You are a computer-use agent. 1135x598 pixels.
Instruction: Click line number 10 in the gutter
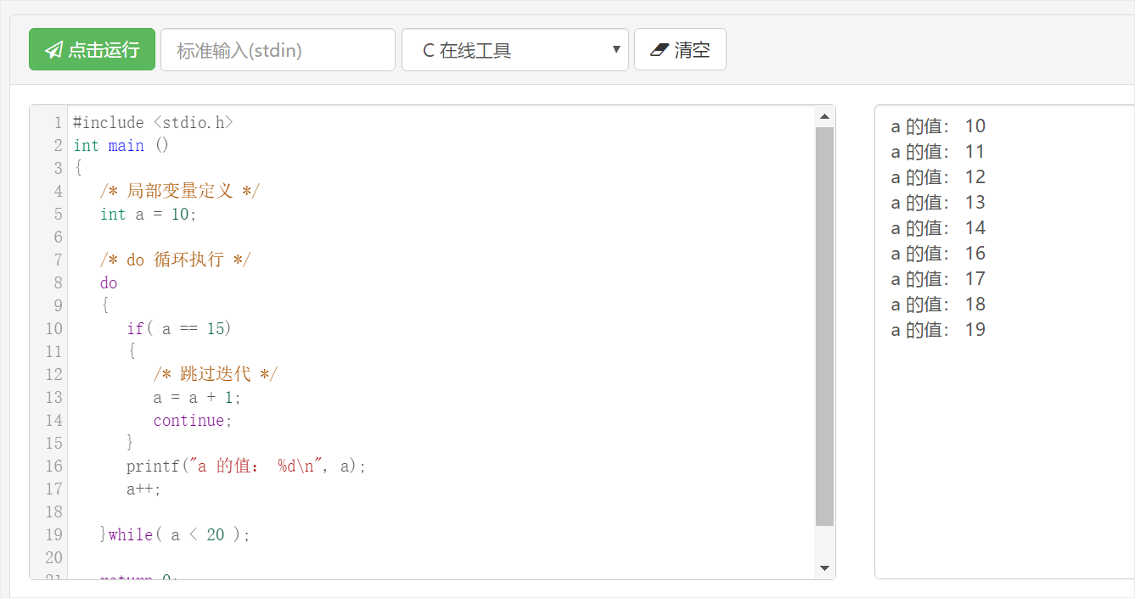tap(53, 329)
